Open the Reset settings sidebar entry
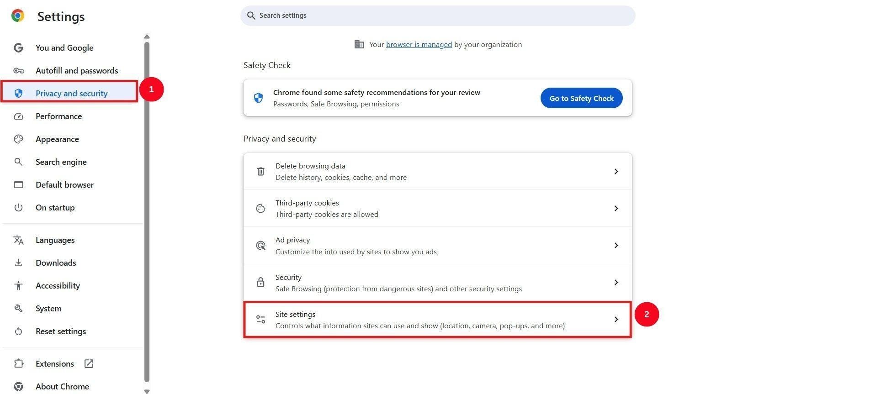 [x=61, y=331]
